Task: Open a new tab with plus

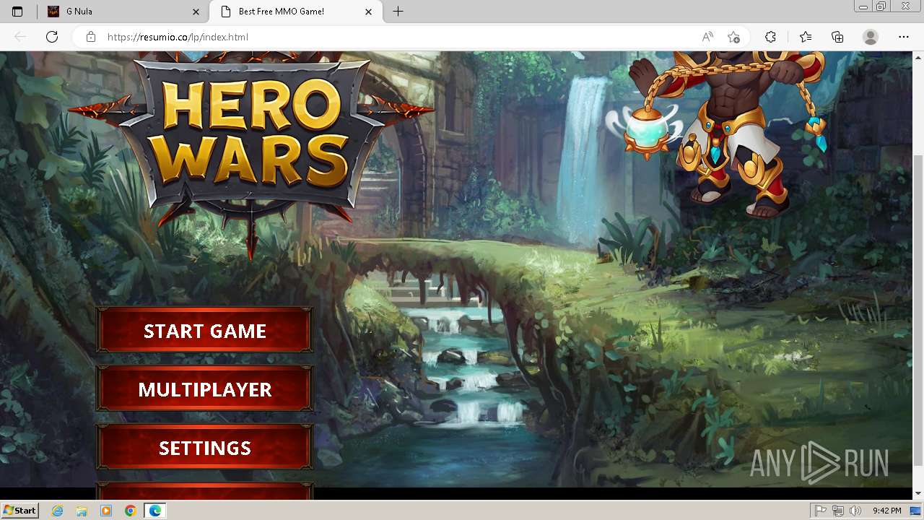Action: pyautogui.click(x=398, y=12)
